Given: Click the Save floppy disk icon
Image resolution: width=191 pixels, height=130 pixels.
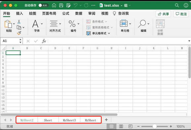Looking at the screenshot, I should (61, 5).
